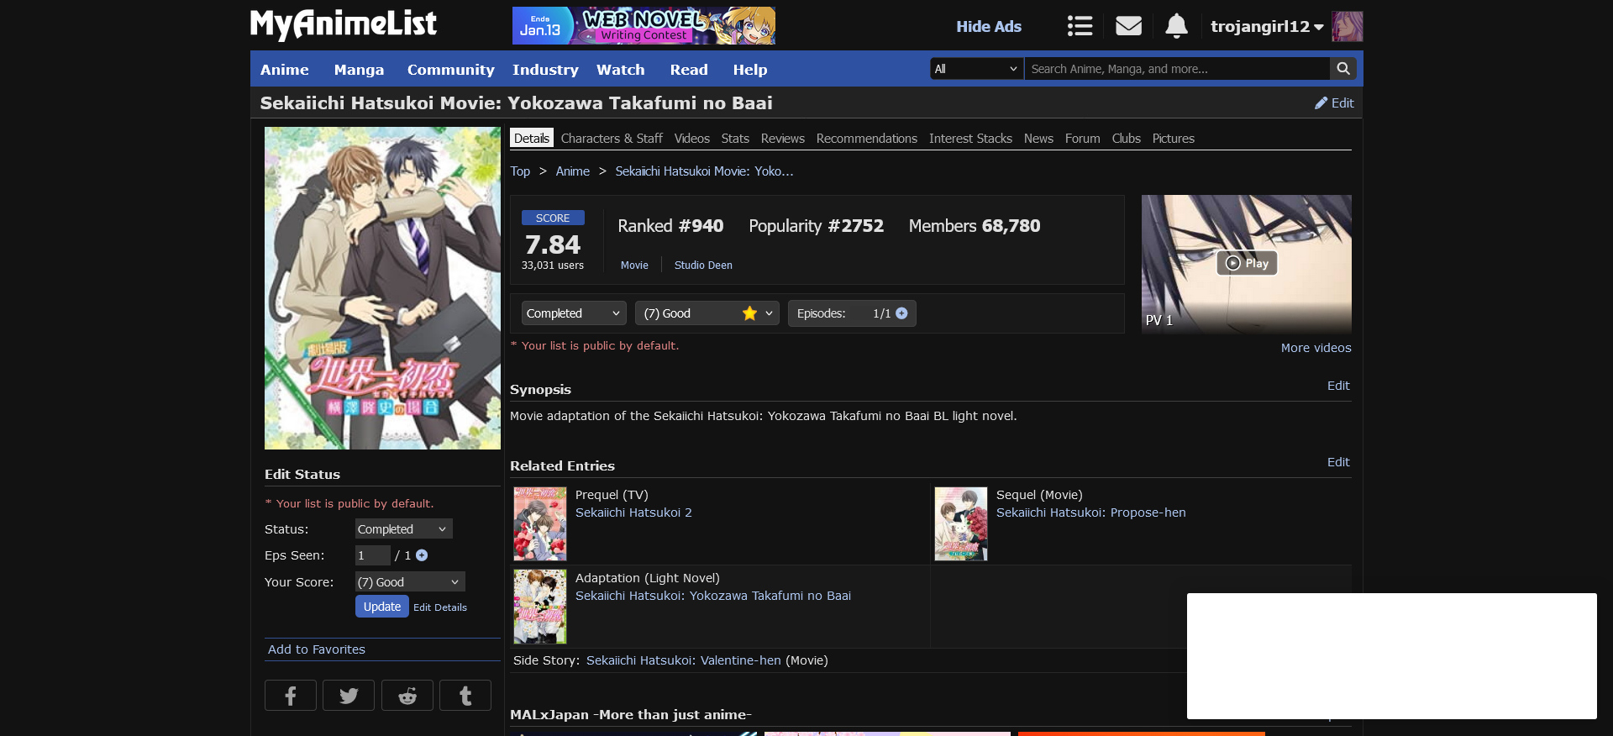The height and width of the screenshot is (736, 1613).
Task: Play the PV 1 video
Action: coord(1247,263)
